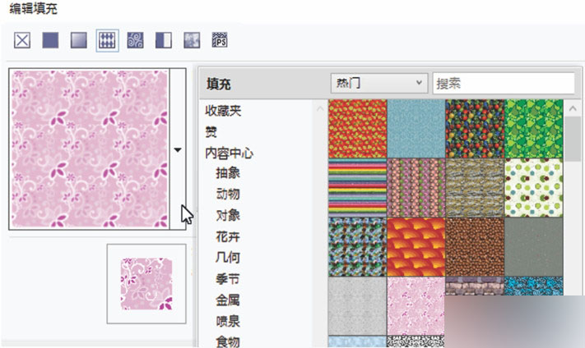The image size is (585, 348).
Task: Open the fill picker dropdown arrow
Action: click(x=178, y=149)
